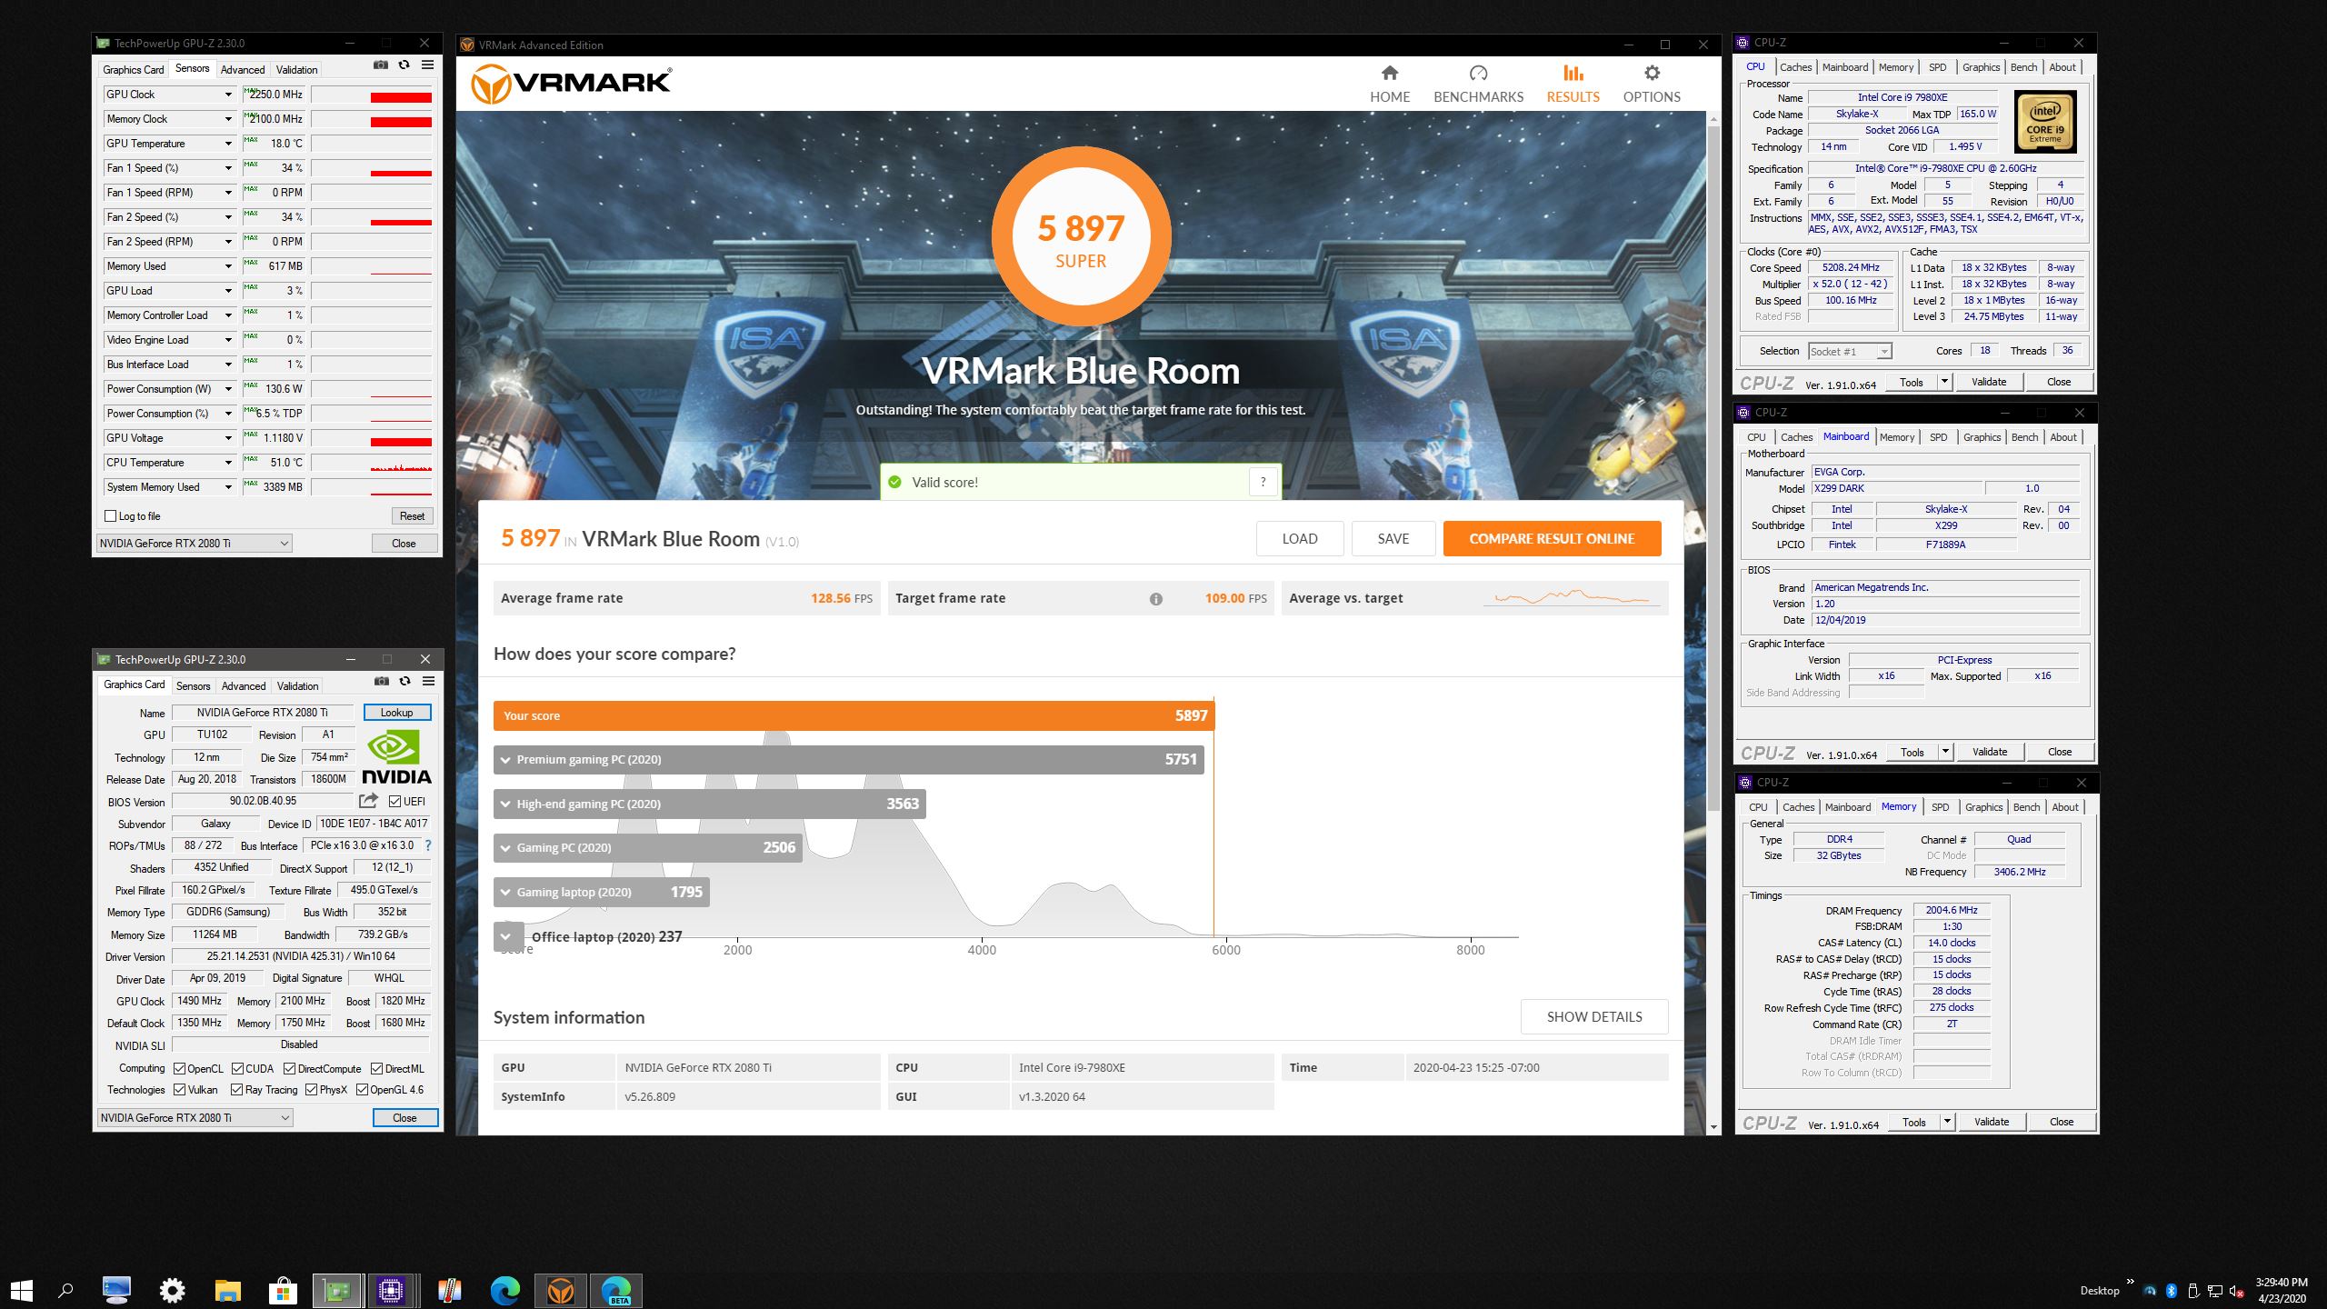This screenshot has width=2327, height=1309.
Task: Open GPU Clock sensor dropdown arrow
Action: tap(228, 95)
